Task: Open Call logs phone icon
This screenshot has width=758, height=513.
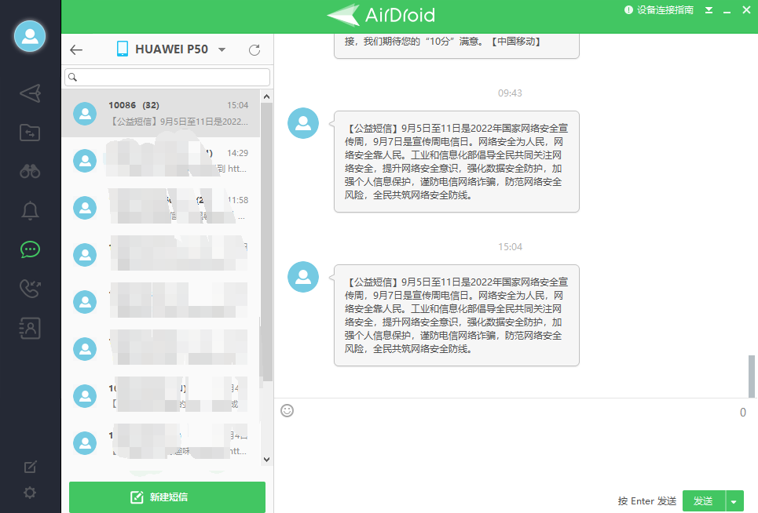Action: pos(30,289)
